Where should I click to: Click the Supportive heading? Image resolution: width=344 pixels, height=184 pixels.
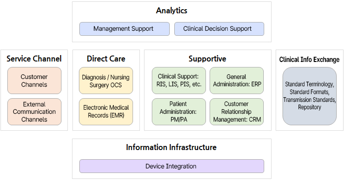[207, 59]
